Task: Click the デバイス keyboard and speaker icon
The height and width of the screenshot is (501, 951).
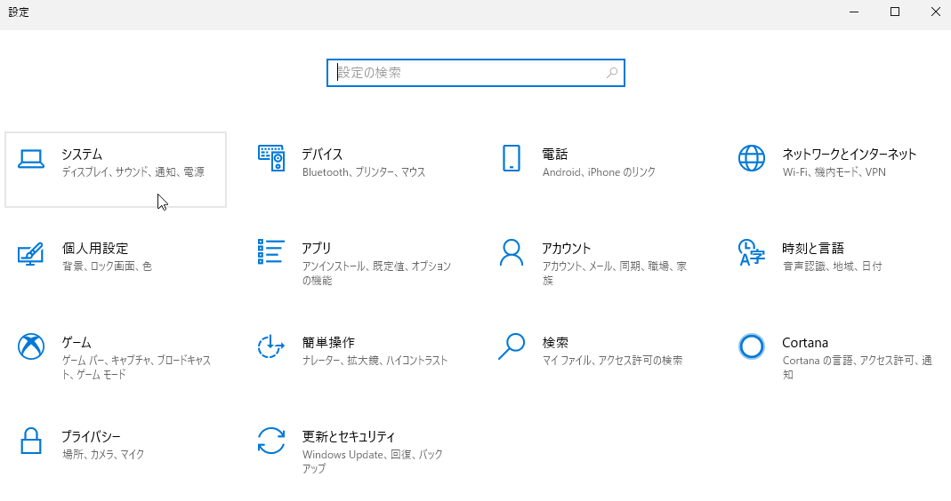Action: click(271, 158)
